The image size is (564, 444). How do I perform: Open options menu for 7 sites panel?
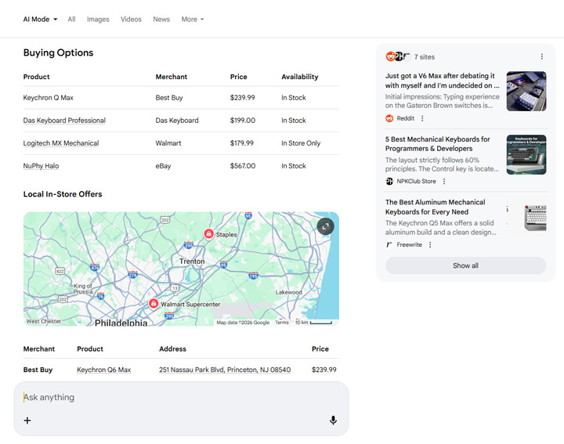coord(541,56)
